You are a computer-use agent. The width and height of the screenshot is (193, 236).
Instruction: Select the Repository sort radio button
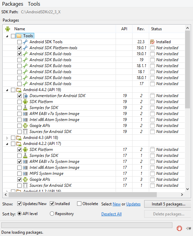pyautogui.click(x=52, y=214)
